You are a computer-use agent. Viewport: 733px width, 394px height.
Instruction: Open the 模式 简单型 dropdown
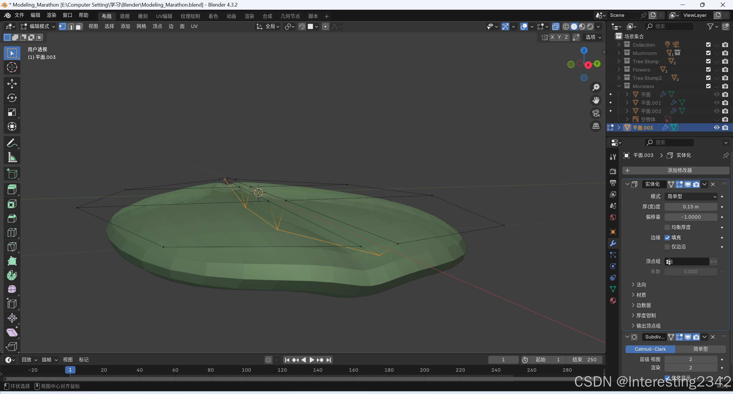coord(691,196)
